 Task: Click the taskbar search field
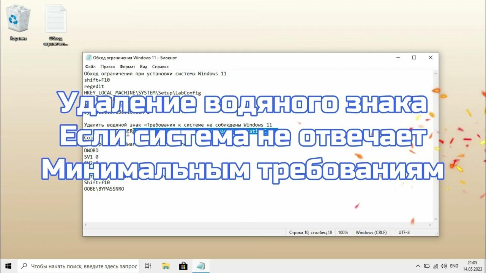click(x=79, y=266)
